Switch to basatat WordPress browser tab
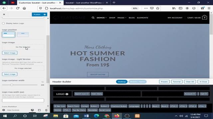Screen dimensions: 213x119 click(x=85, y=3)
